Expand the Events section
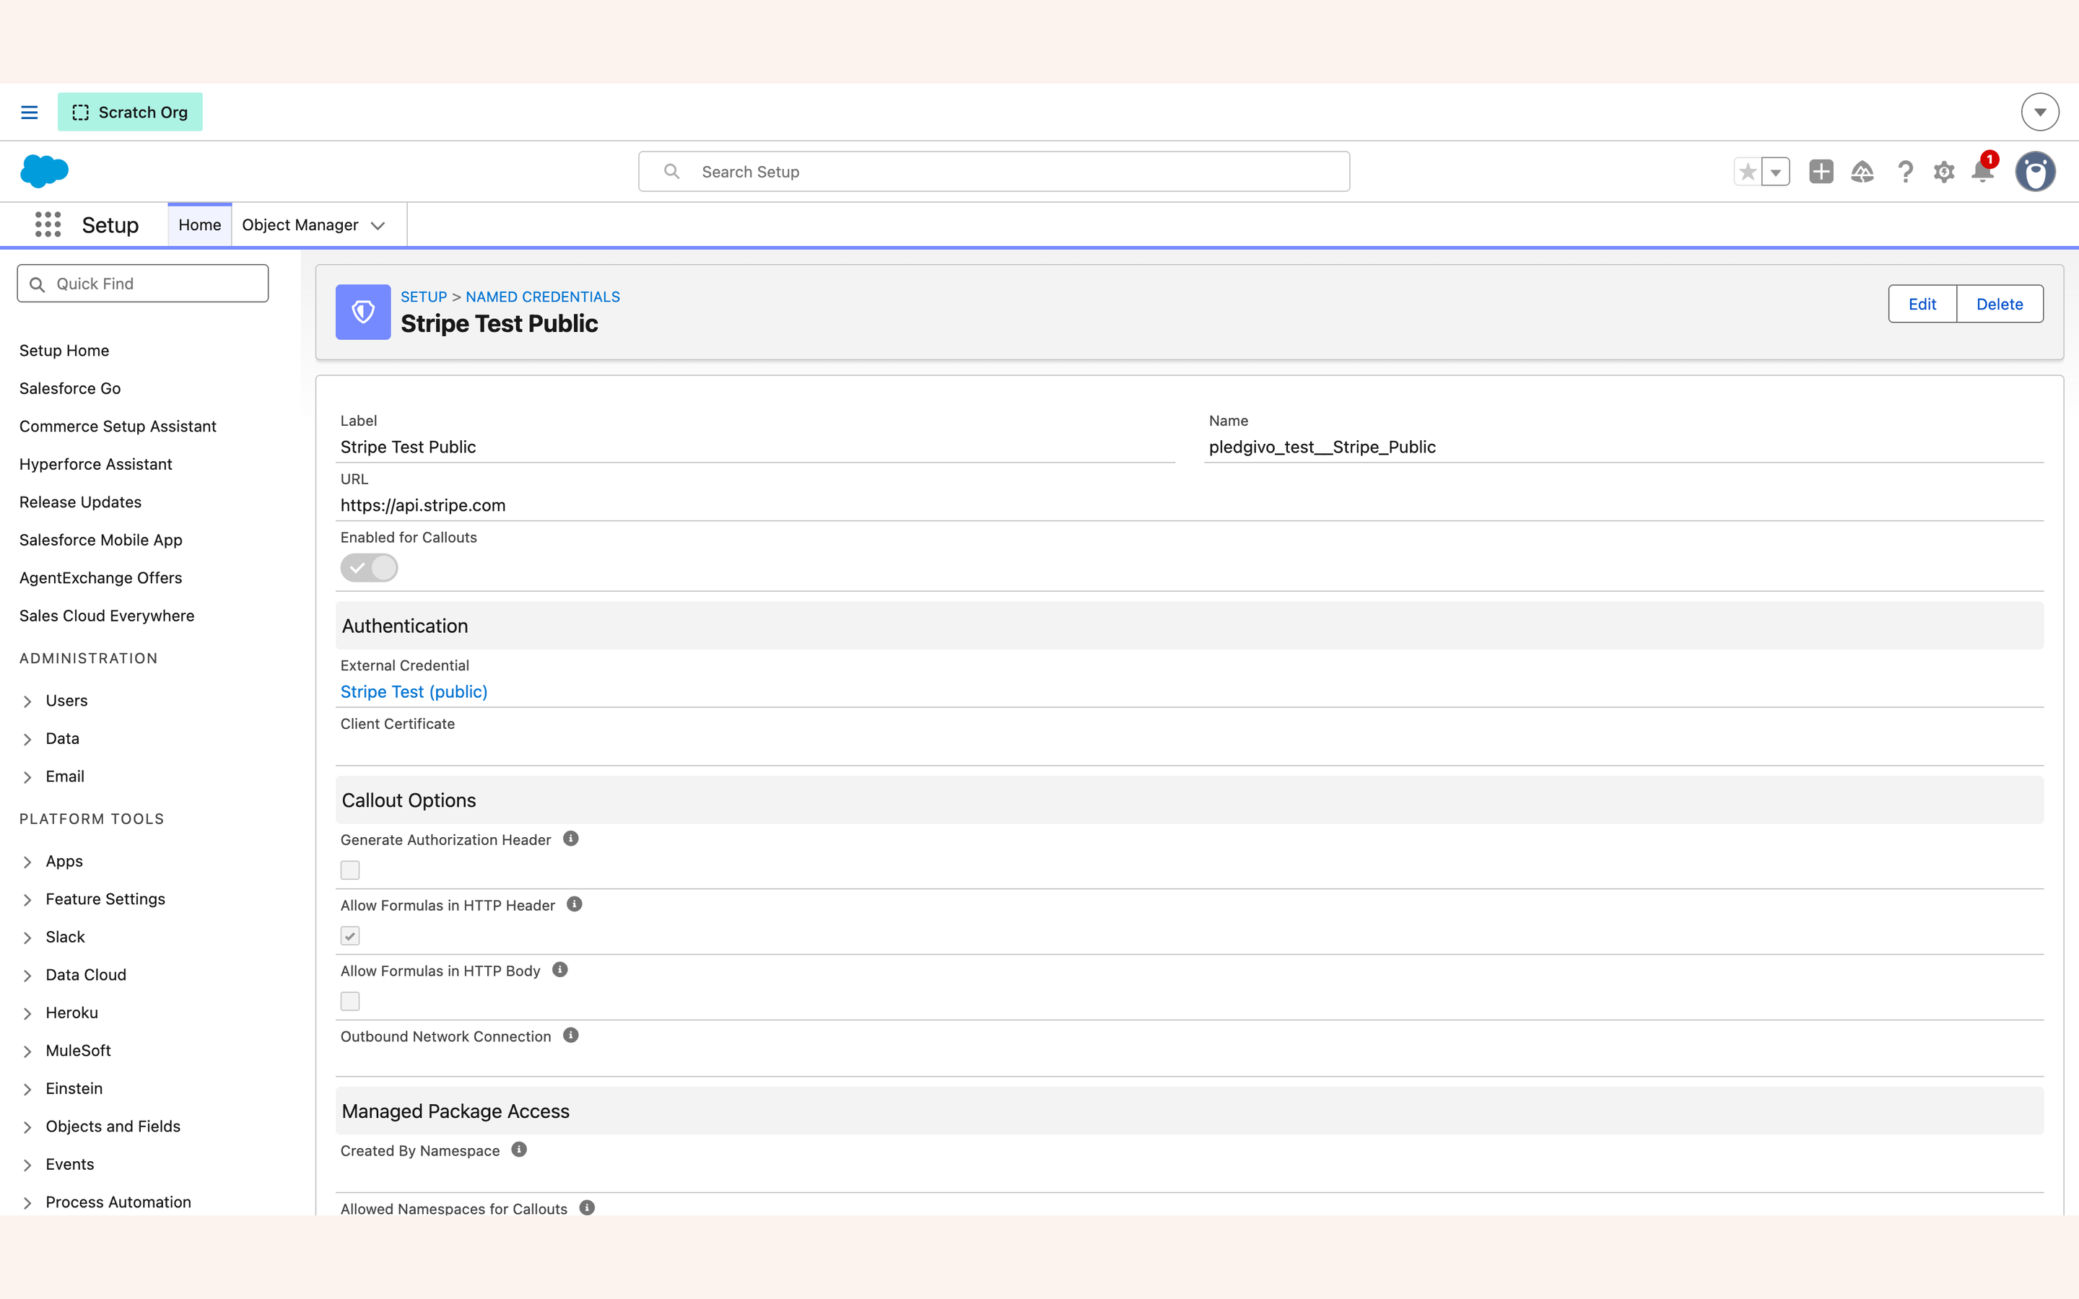2079x1299 pixels. (27, 1164)
